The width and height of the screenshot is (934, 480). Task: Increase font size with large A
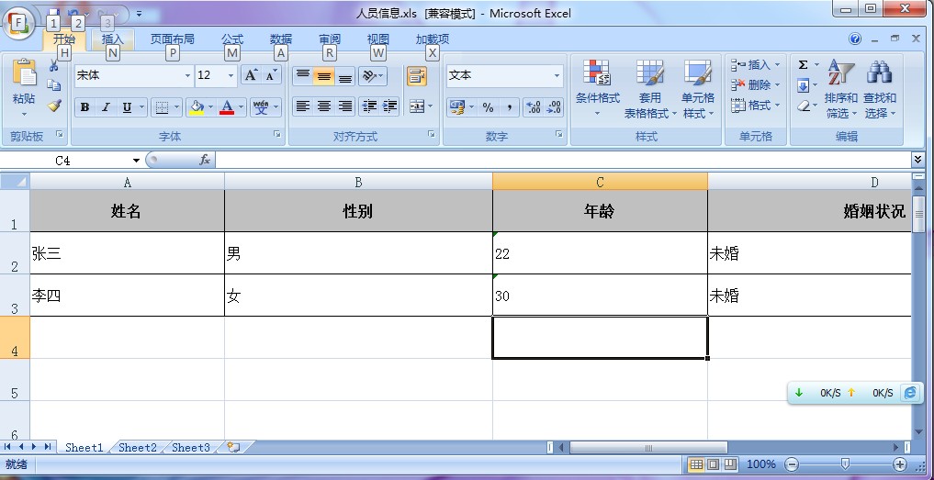click(251, 75)
